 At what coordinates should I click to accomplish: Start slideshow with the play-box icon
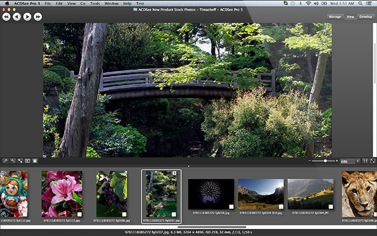[x=27, y=161]
